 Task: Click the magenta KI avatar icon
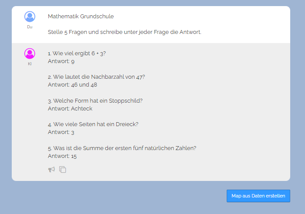pyautogui.click(x=30, y=53)
